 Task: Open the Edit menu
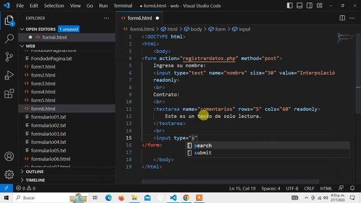34,6
